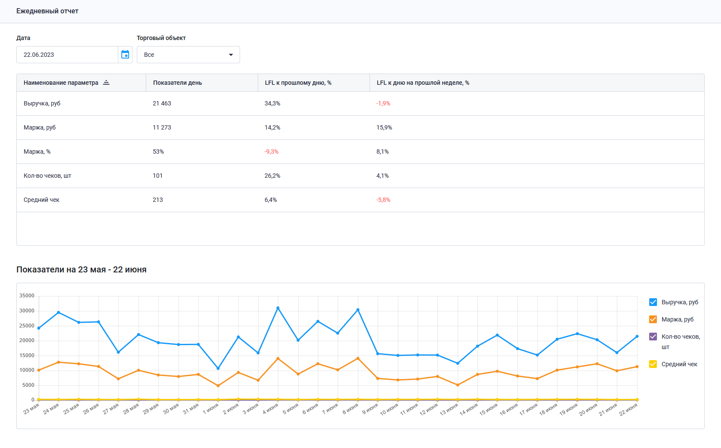Select the Ежедневный отчет page title
721x448 pixels.
click(x=47, y=11)
